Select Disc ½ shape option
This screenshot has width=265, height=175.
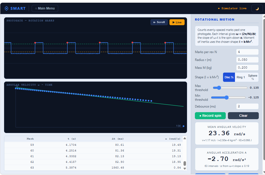pos(229,77)
